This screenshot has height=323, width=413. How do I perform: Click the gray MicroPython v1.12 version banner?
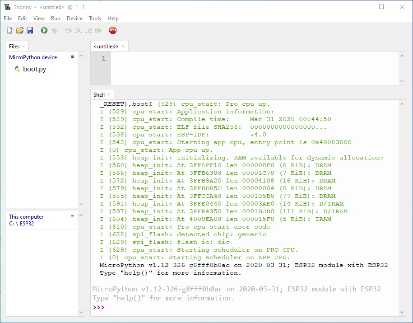coord(237,289)
